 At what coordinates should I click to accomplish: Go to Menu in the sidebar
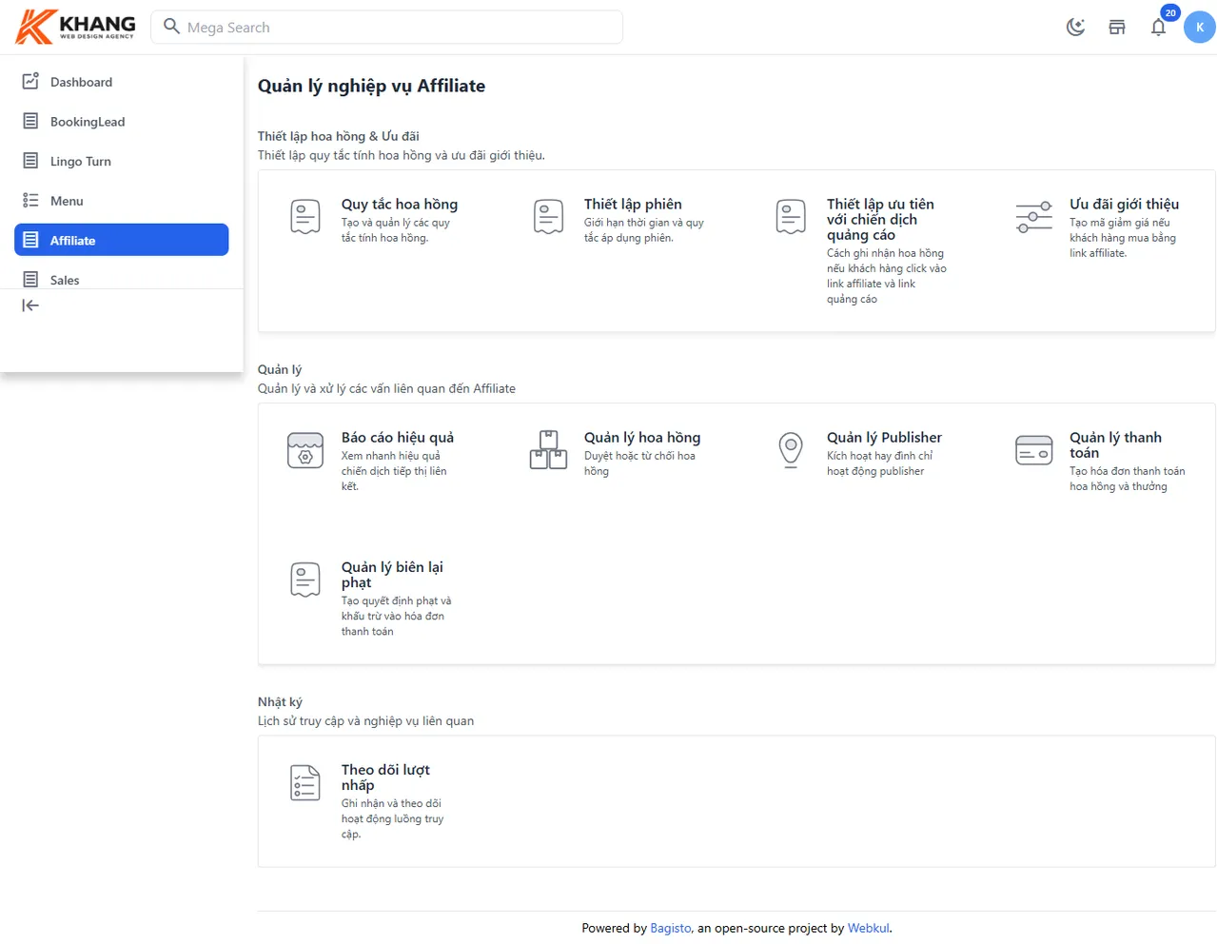122,201
